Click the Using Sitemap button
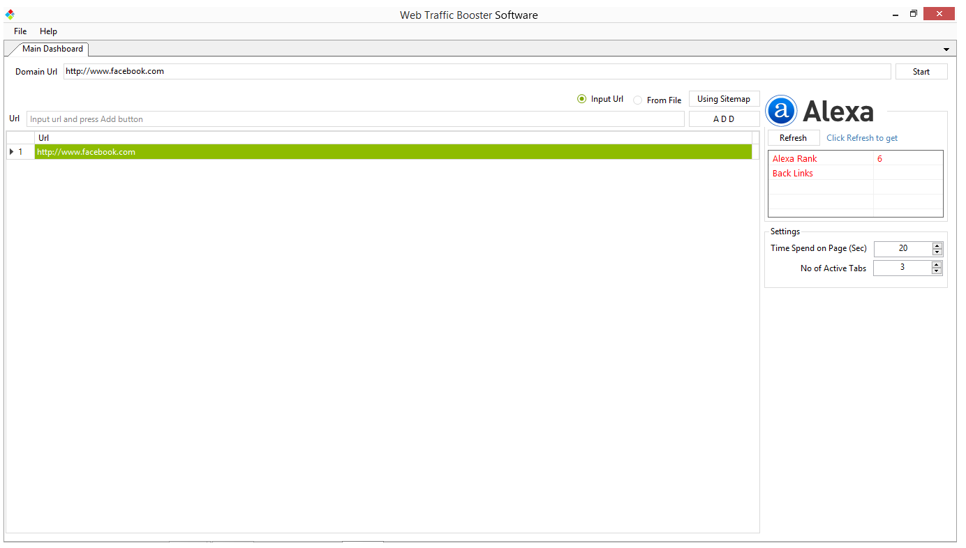This screenshot has width=966, height=548. pyautogui.click(x=724, y=99)
